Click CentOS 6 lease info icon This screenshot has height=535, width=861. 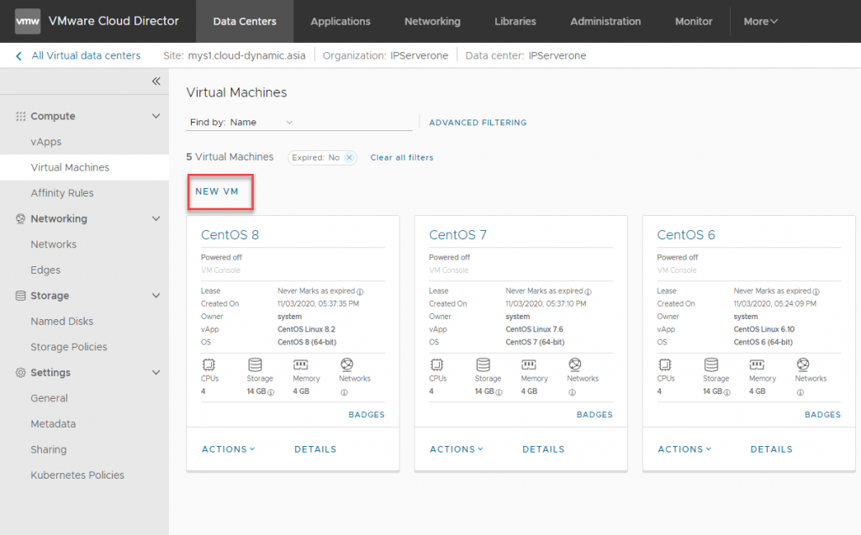(x=816, y=292)
